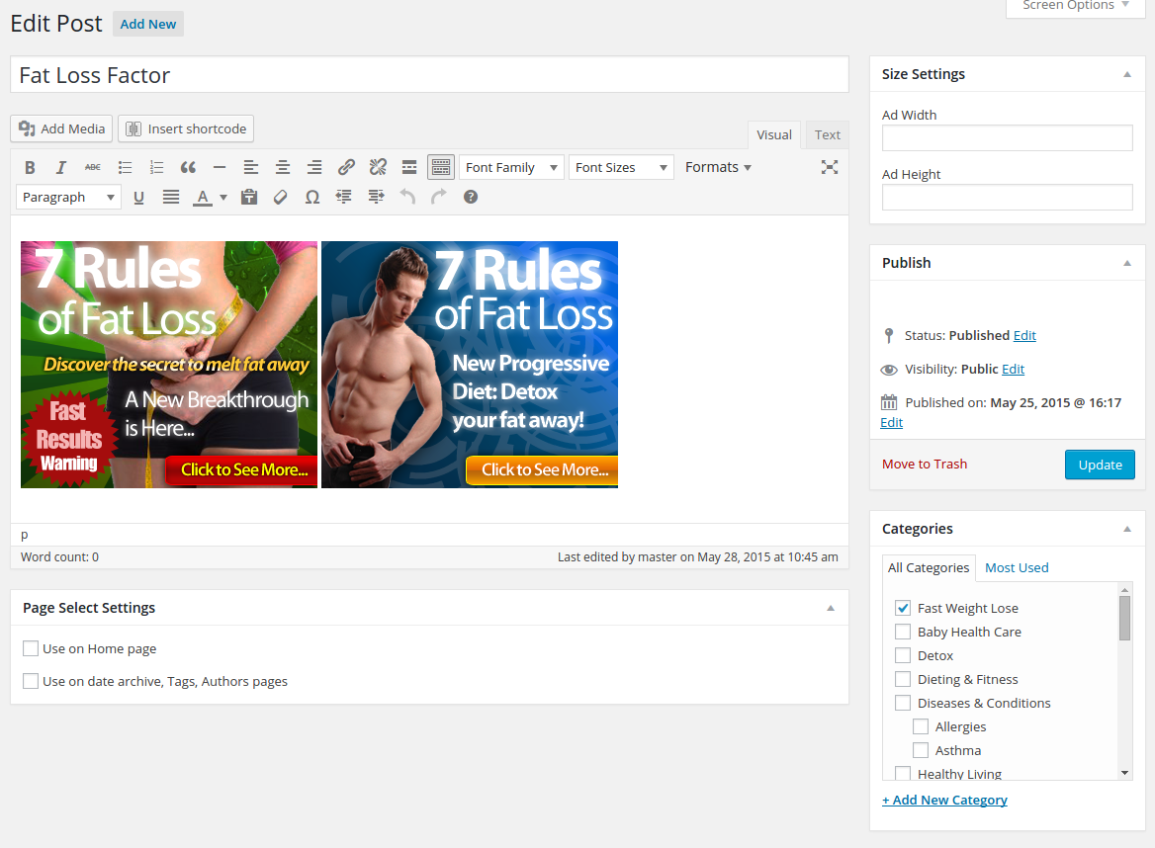Check Diseases & Conditions category
Image resolution: width=1155 pixels, height=848 pixels.
point(902,703)
